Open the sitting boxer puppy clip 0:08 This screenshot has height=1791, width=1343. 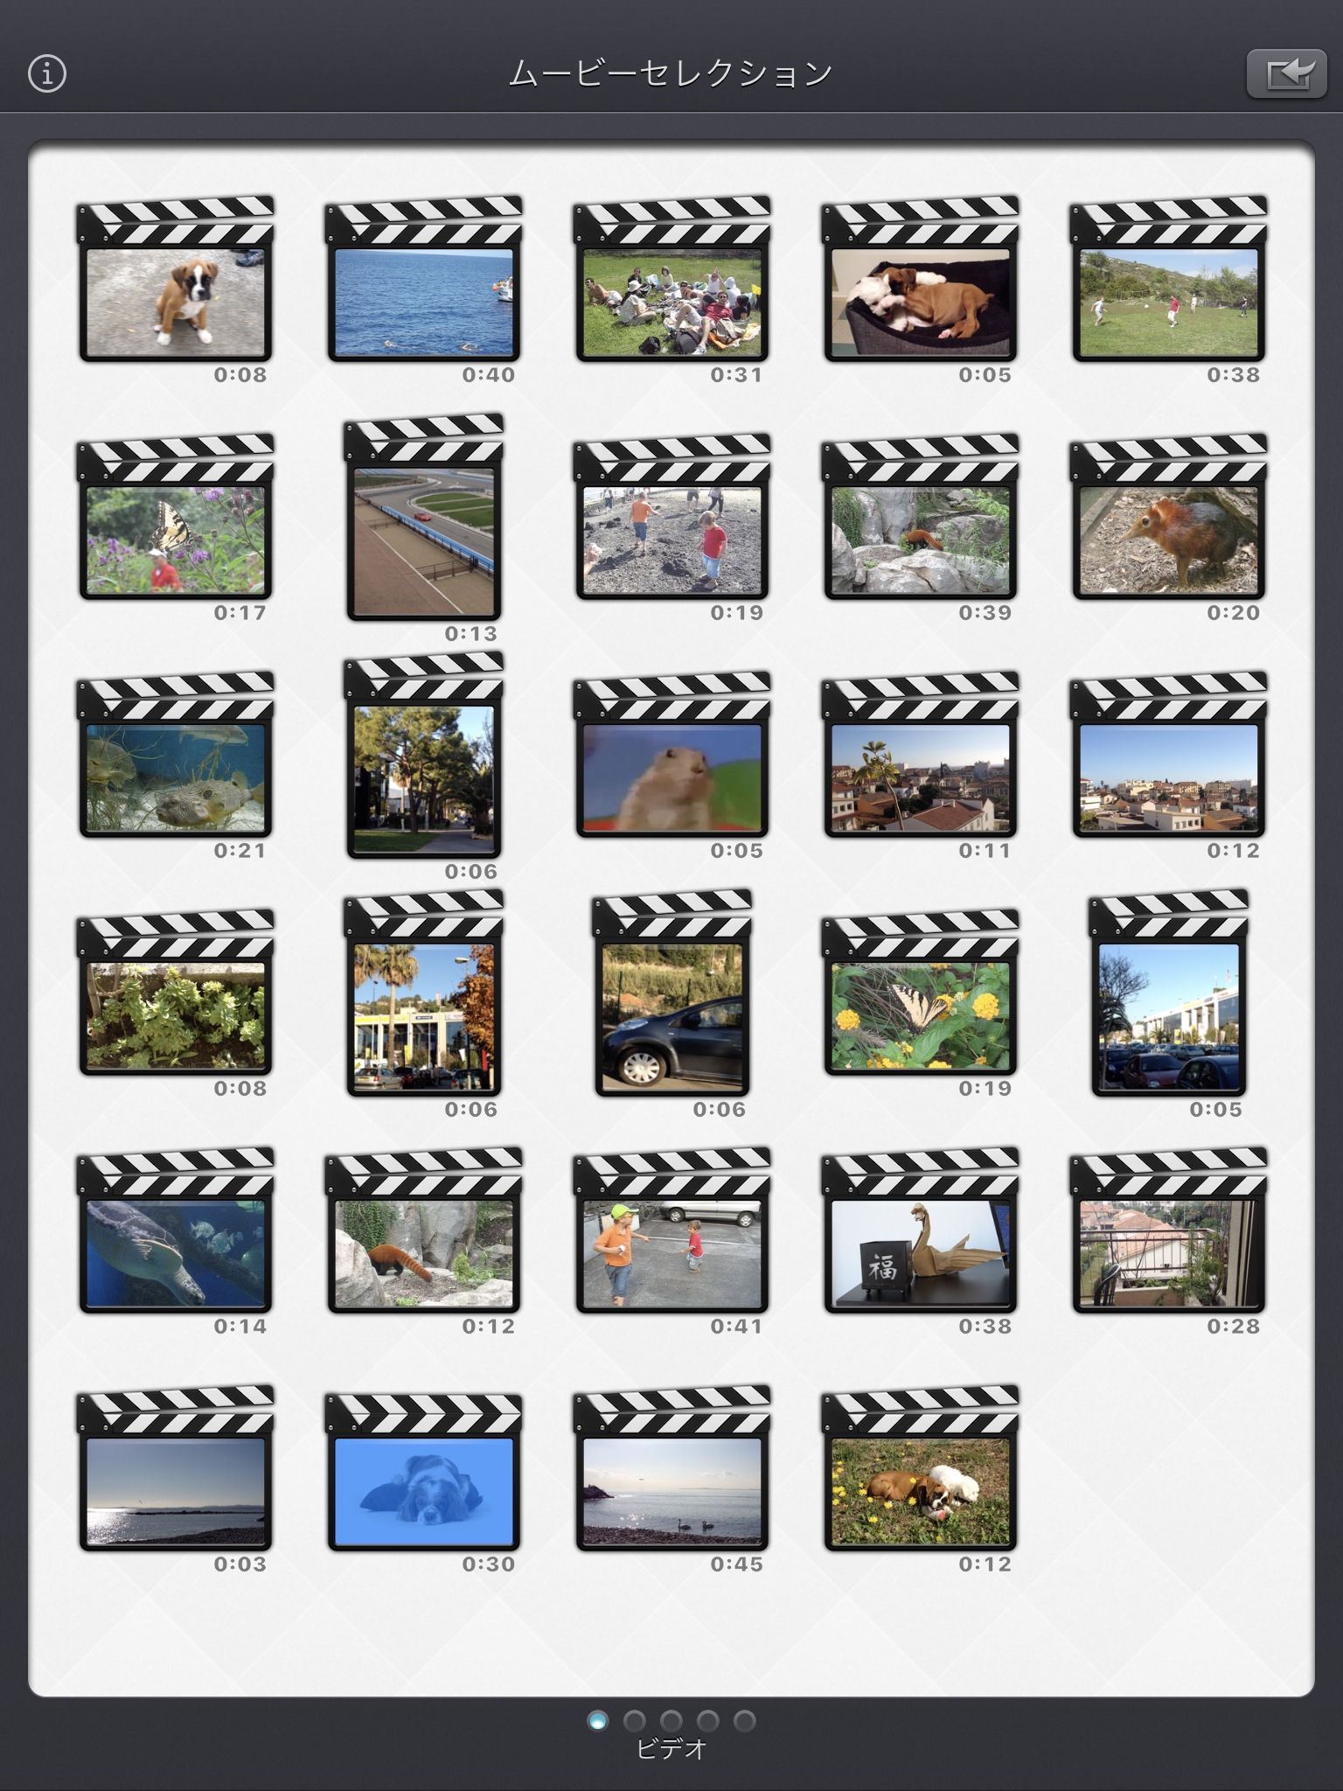coord(176,279)
